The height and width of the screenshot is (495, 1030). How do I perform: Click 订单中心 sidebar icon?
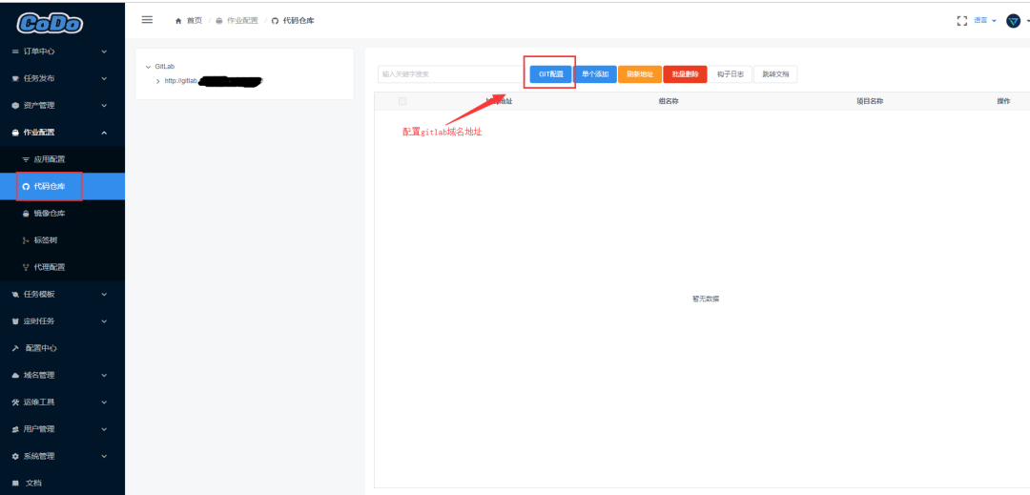point(15,52)
